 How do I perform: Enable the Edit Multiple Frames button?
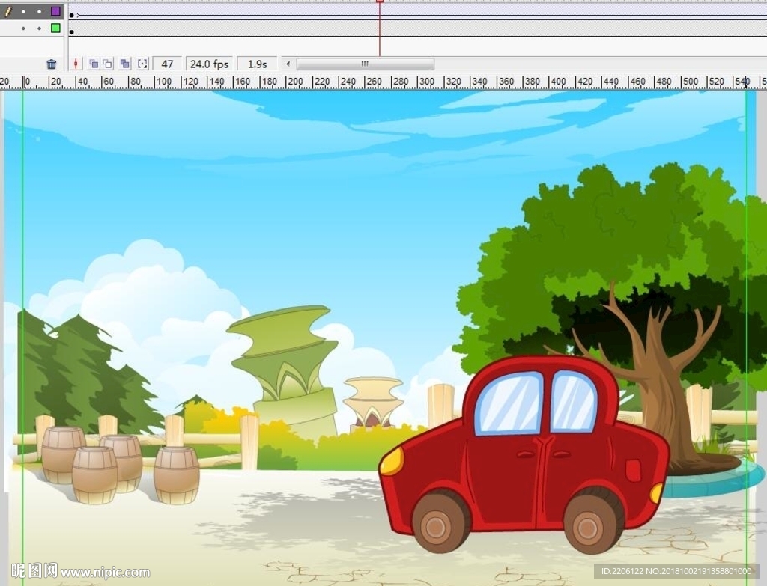[125, 64]
